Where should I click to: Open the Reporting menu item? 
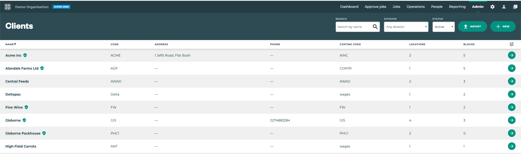click(457, 7)
